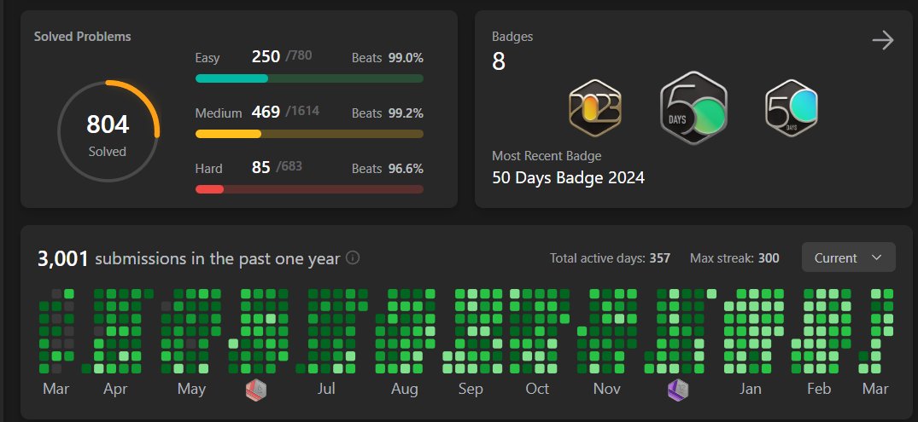The height and width of the screenshot is (422, 918).
Task: Click the 'Aug' month label
Action: tap(405, 390)
